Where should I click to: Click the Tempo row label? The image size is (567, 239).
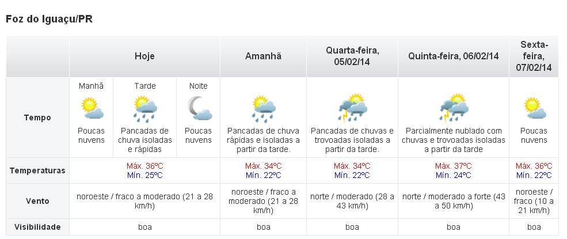tap(37, 117)
